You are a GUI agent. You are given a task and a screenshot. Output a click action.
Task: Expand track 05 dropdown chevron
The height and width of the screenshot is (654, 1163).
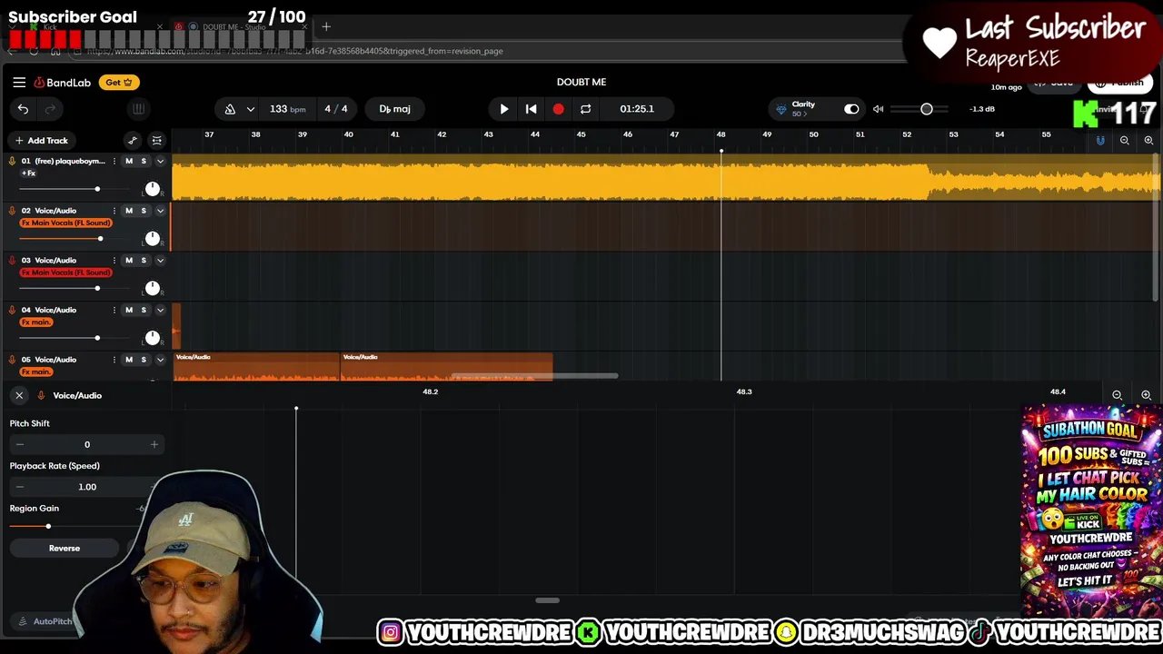click(x=160, y=360)
